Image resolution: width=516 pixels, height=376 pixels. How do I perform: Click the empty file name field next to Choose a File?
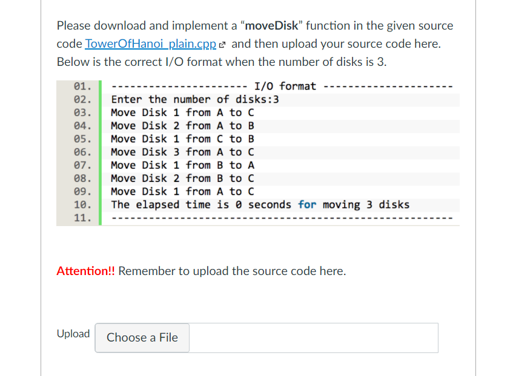(314, 338)
